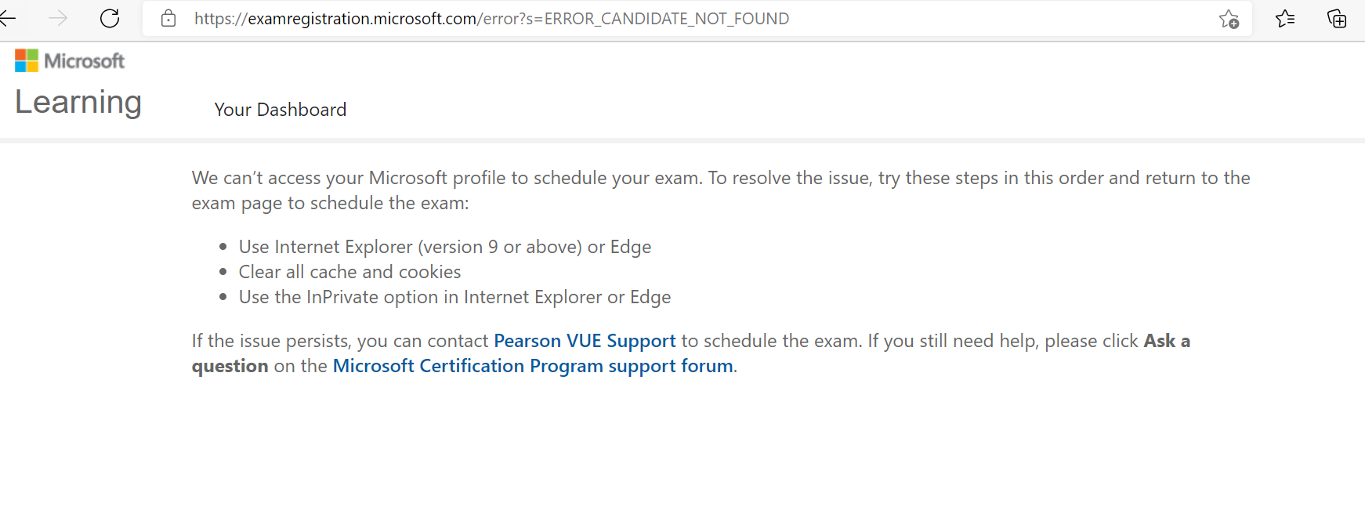Open the Microsoft Learning home
This screenshot has height=514, width=1365.
pos(78,101)
